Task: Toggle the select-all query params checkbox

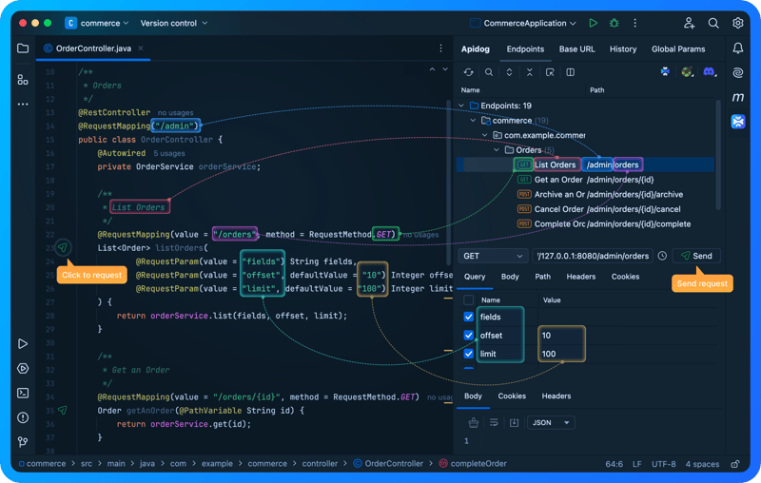Action: 468,299
